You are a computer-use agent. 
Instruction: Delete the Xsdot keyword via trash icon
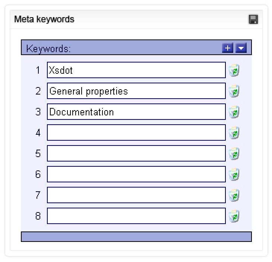coord(234,70)
